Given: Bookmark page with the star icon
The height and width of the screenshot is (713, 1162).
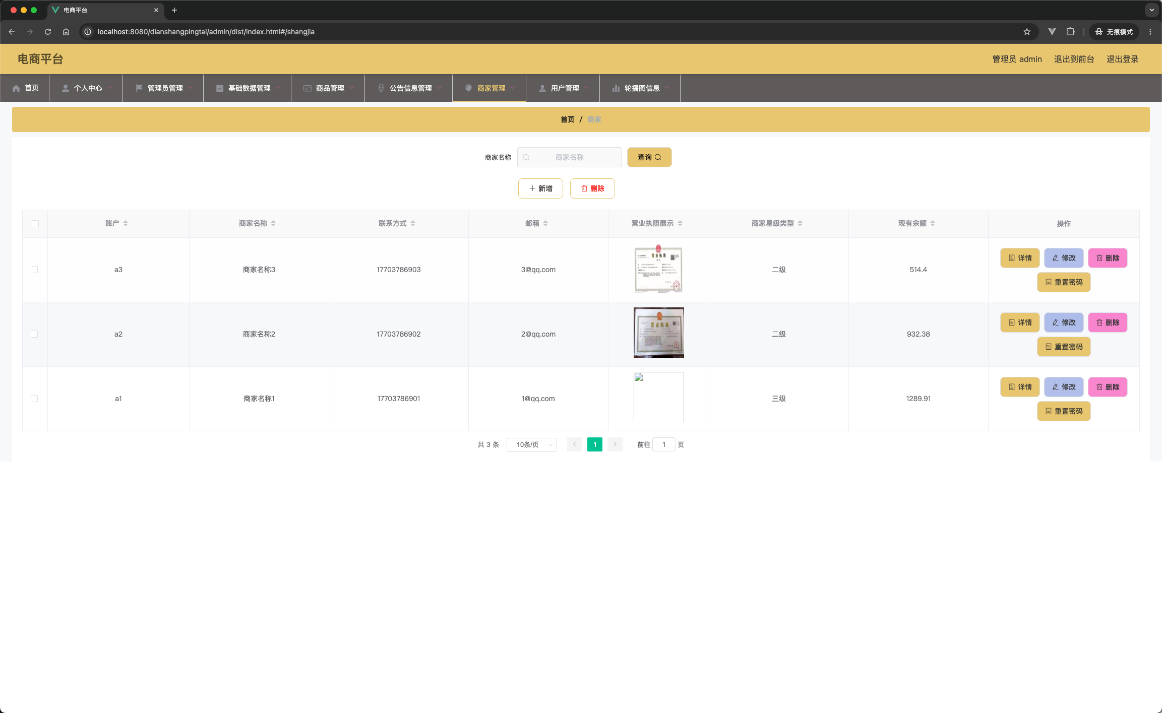Looking at the screenshot, I should pos(1027,32).
